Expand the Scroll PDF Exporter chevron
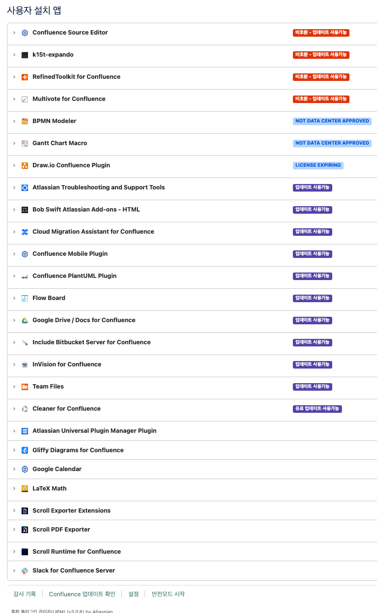This screenshot has height=613, width=377. coord(14,530)
